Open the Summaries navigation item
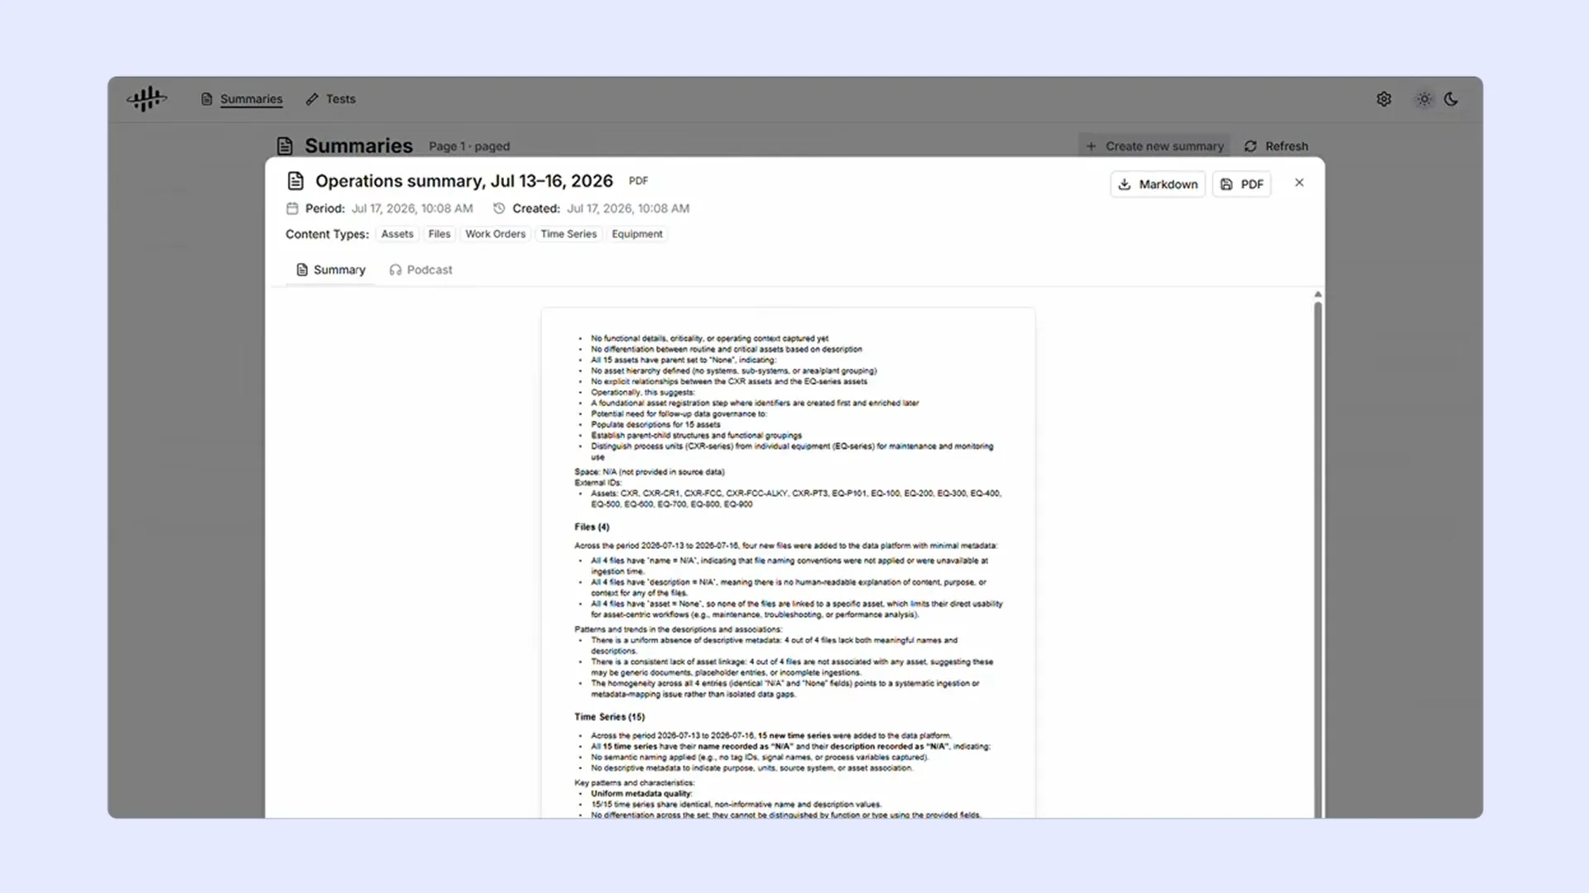1589x893 pixels. (242, 99)
